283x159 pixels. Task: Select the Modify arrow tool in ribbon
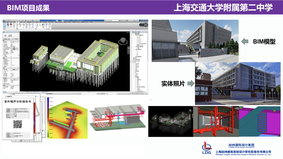[5, 26]
